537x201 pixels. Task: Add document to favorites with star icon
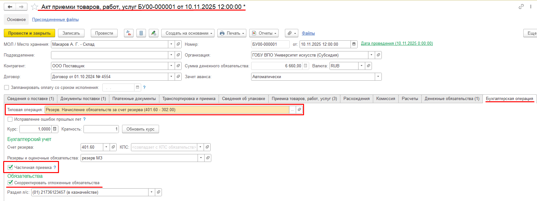tap(34, 7)
